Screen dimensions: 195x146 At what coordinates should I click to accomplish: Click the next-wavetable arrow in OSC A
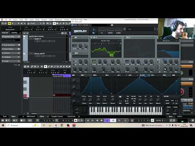click(120, 41)
